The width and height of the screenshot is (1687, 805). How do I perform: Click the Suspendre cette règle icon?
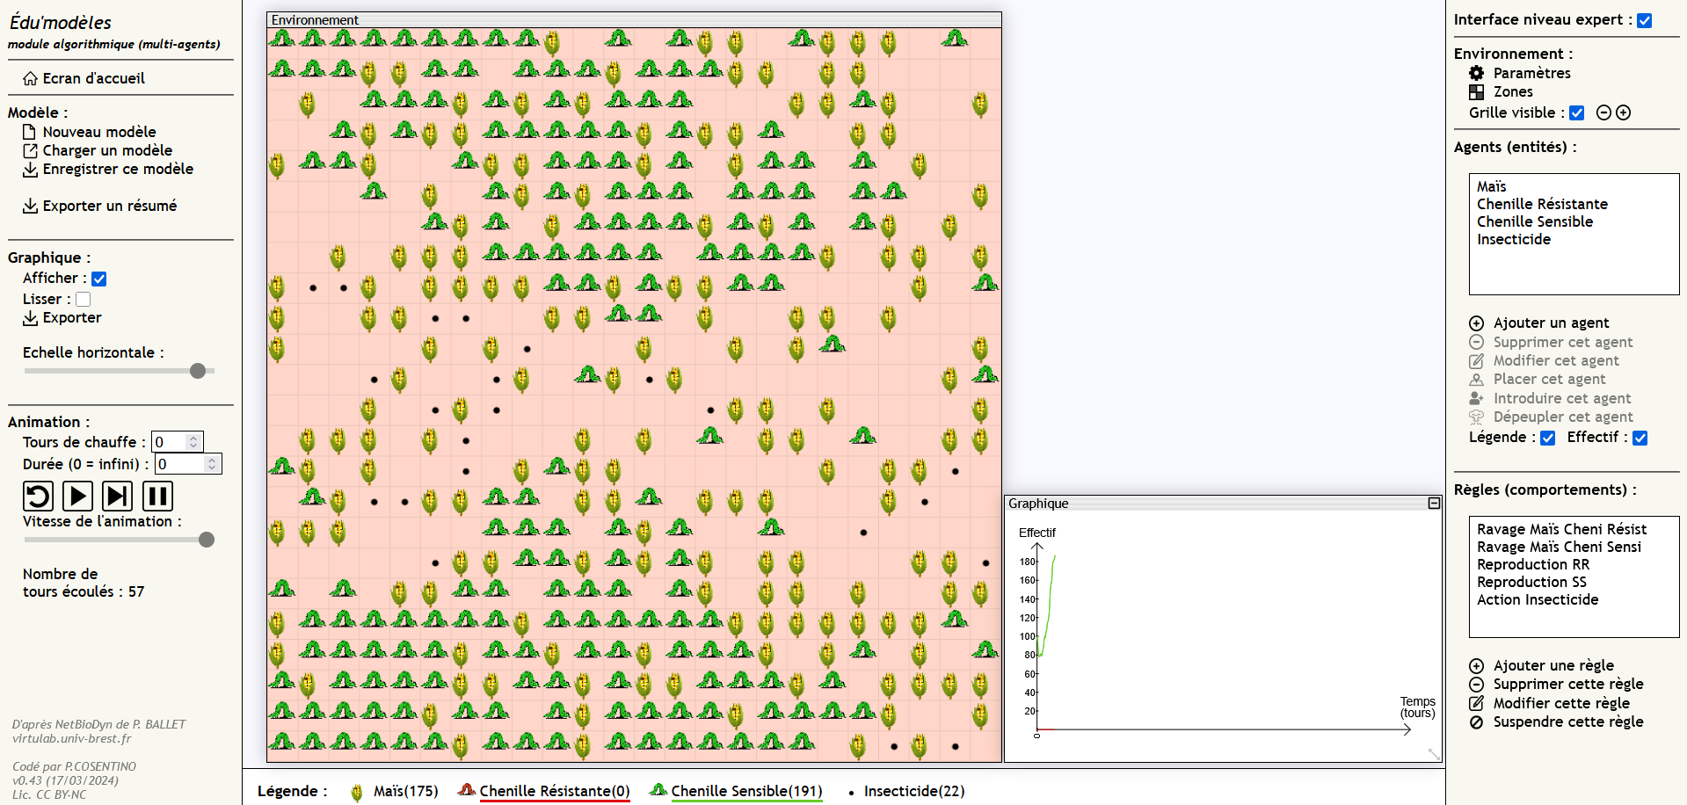[1477, 722]
